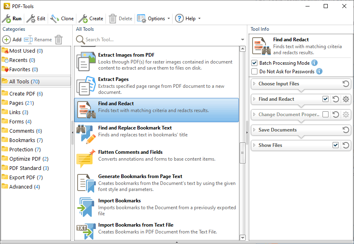Viewport: 354px width, 244px height.
Task: Open the Advanced category
Action: tap(36, 187)
